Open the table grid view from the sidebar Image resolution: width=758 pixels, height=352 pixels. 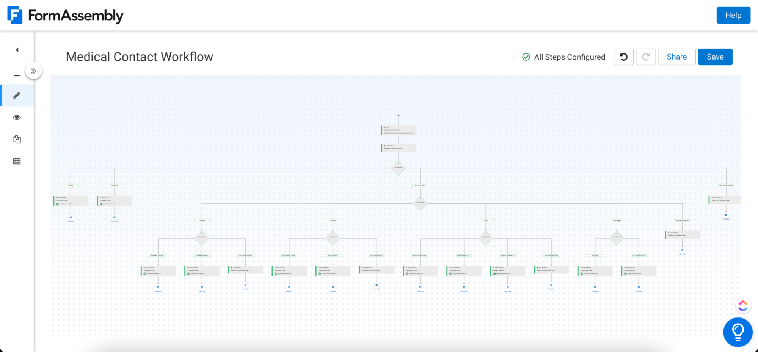point(17,161)
